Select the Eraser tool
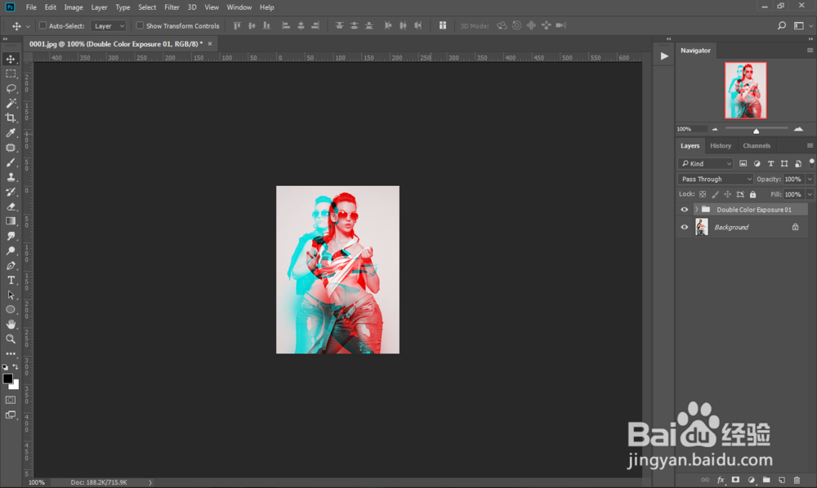The height and width of the screenshot is (488, 817). (x=11, y=206)
